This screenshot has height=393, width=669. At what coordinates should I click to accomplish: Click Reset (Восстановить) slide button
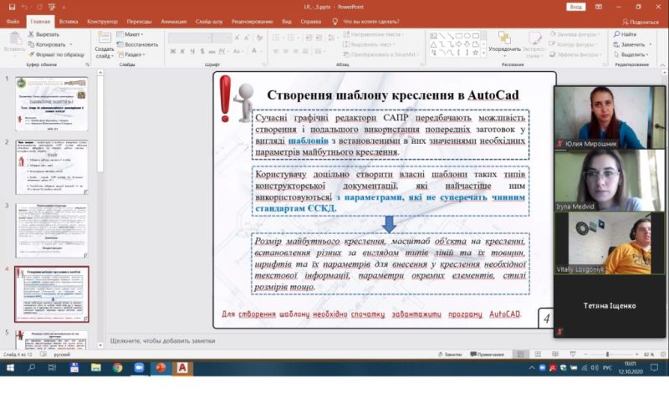point(137,44)
